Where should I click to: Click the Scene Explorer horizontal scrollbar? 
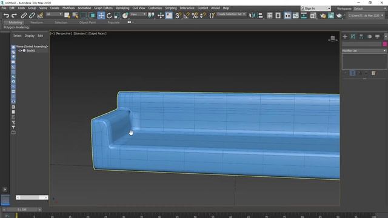(32, 197)
